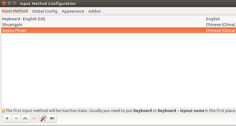
Task: Maximize the Input Method Configuration window
Action: pos(14,3)
